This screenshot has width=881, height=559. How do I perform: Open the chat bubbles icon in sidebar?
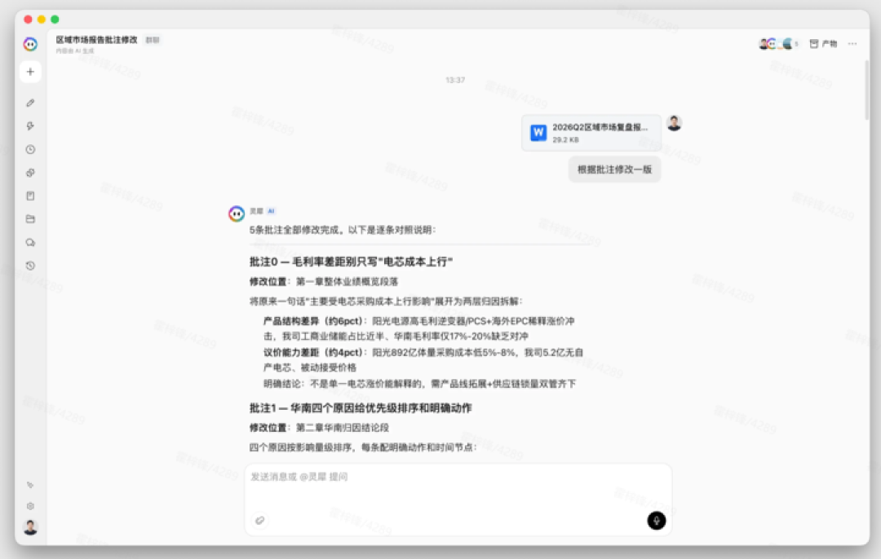click(x=30, y=243)
